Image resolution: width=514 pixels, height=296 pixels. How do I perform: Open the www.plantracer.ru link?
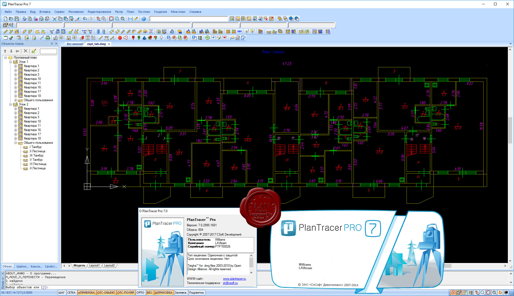click(x=234, y=279)
